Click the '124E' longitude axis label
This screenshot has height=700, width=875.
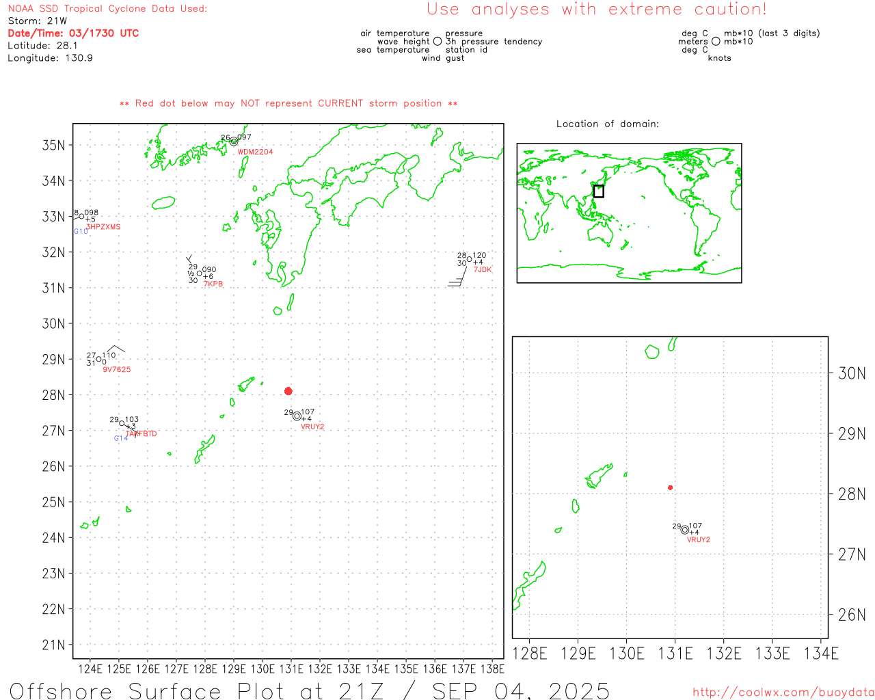pos(90,669)
